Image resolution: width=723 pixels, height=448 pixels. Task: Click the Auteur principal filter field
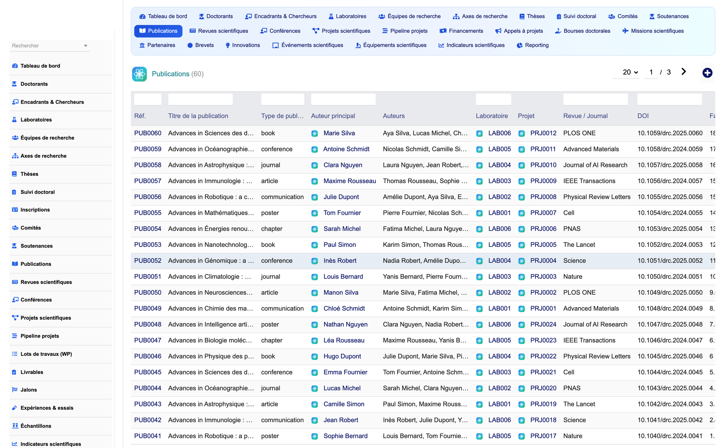[343, 99]
